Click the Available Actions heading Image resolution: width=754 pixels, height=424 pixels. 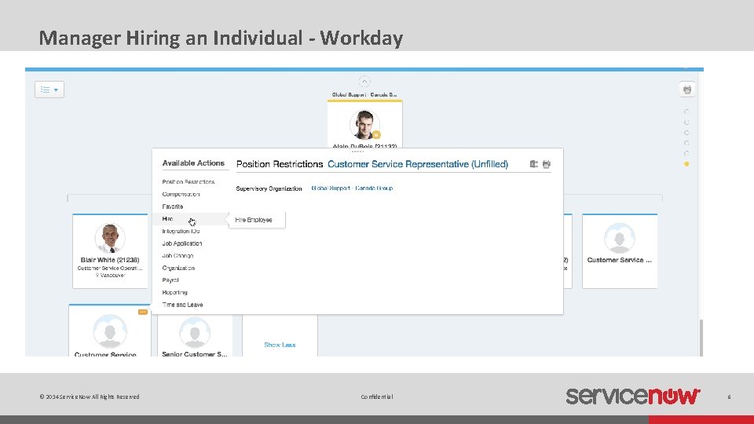193,163
